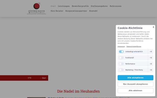157x98 pixels.
Task: Open the Leistungen menu item
Action: click(x=64, y=6)
